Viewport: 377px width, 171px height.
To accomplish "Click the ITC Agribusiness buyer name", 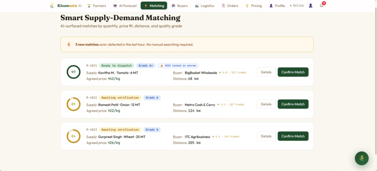I will tap(197, 136).
